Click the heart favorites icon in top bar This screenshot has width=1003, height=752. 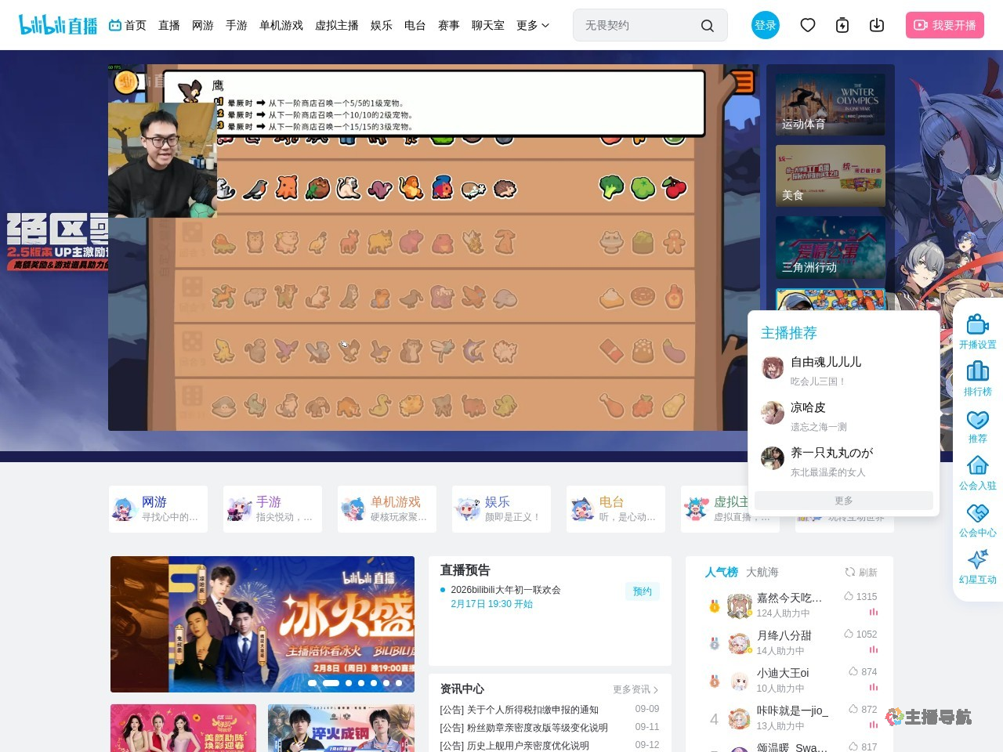click(808, 25)
